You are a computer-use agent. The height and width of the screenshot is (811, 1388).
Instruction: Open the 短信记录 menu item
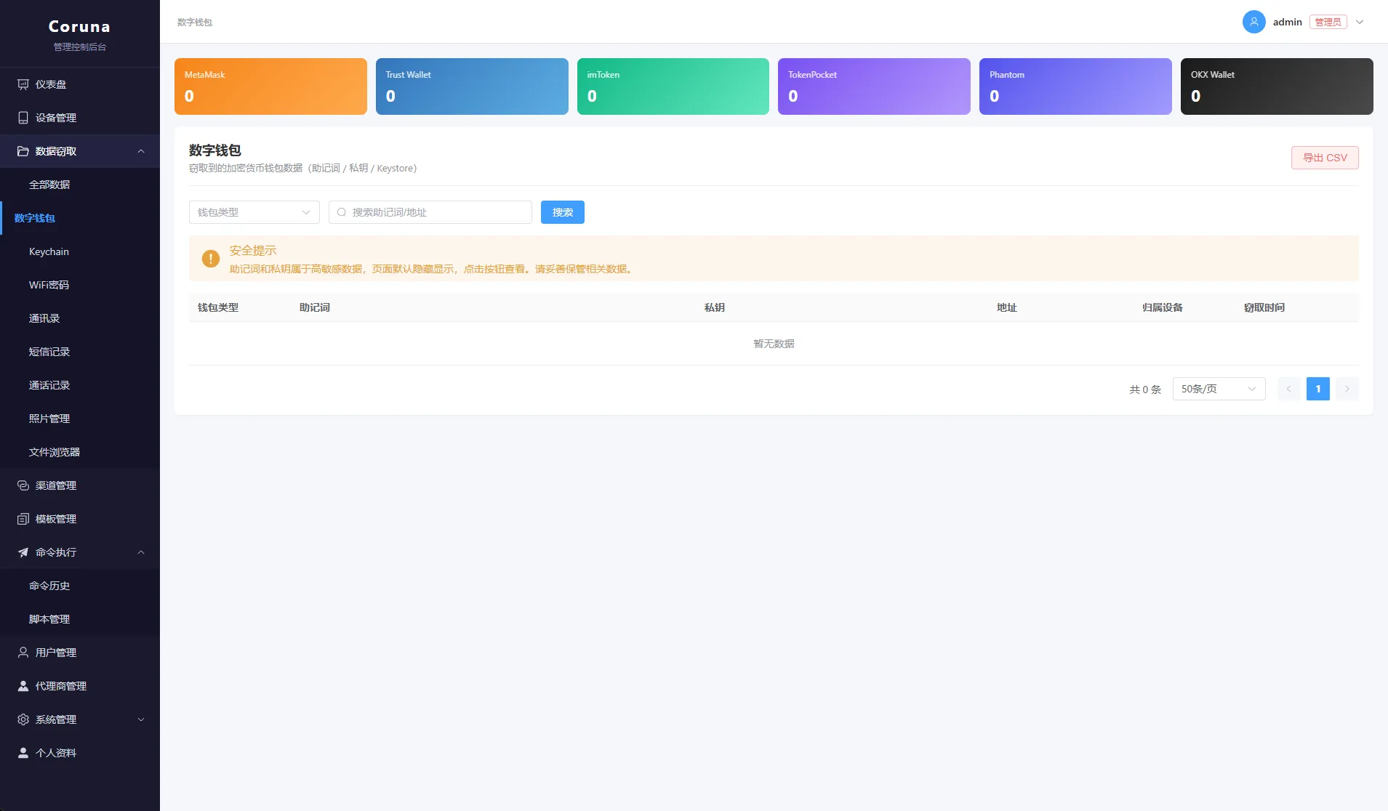pos(80,352)
